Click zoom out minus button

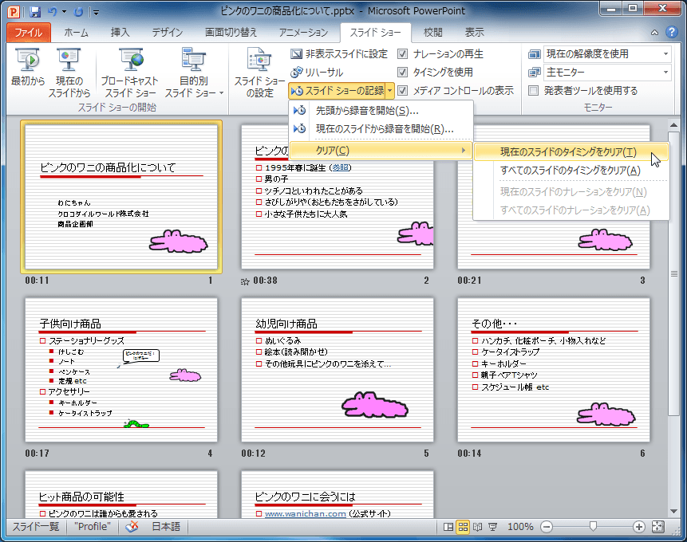coord(547,527)
